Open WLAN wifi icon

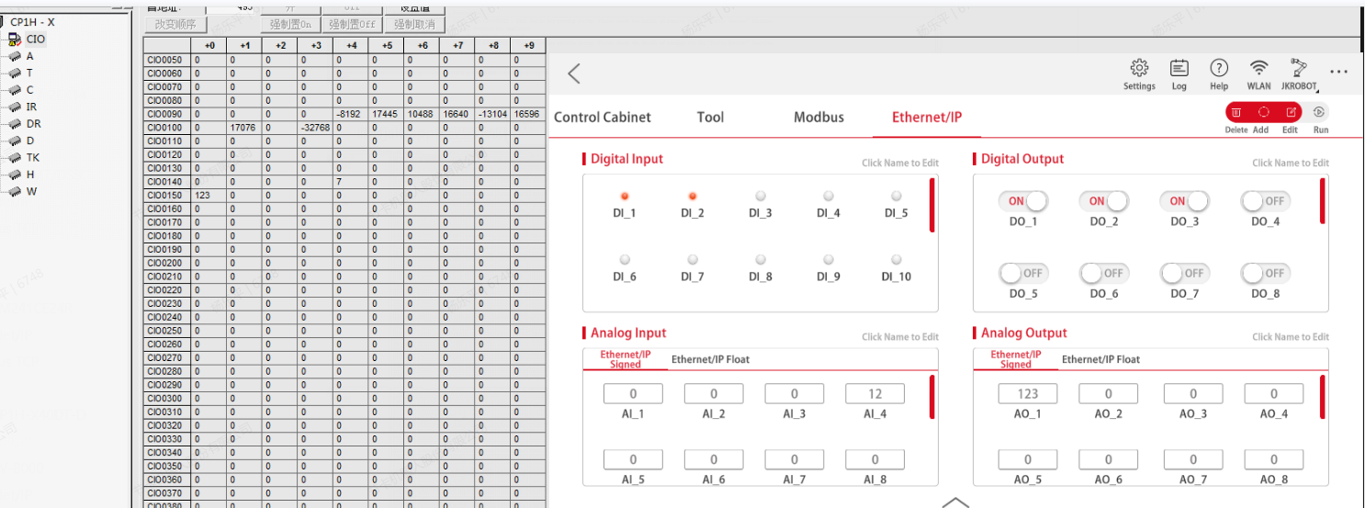[1259, 68]
